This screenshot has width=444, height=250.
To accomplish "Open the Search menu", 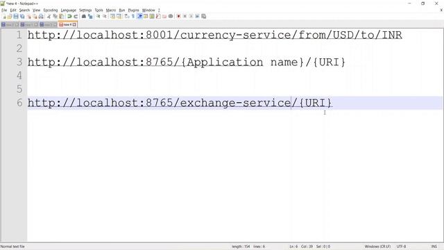I will click(24, 10).
